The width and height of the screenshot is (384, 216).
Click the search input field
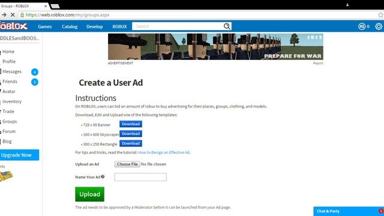[178, 26]
